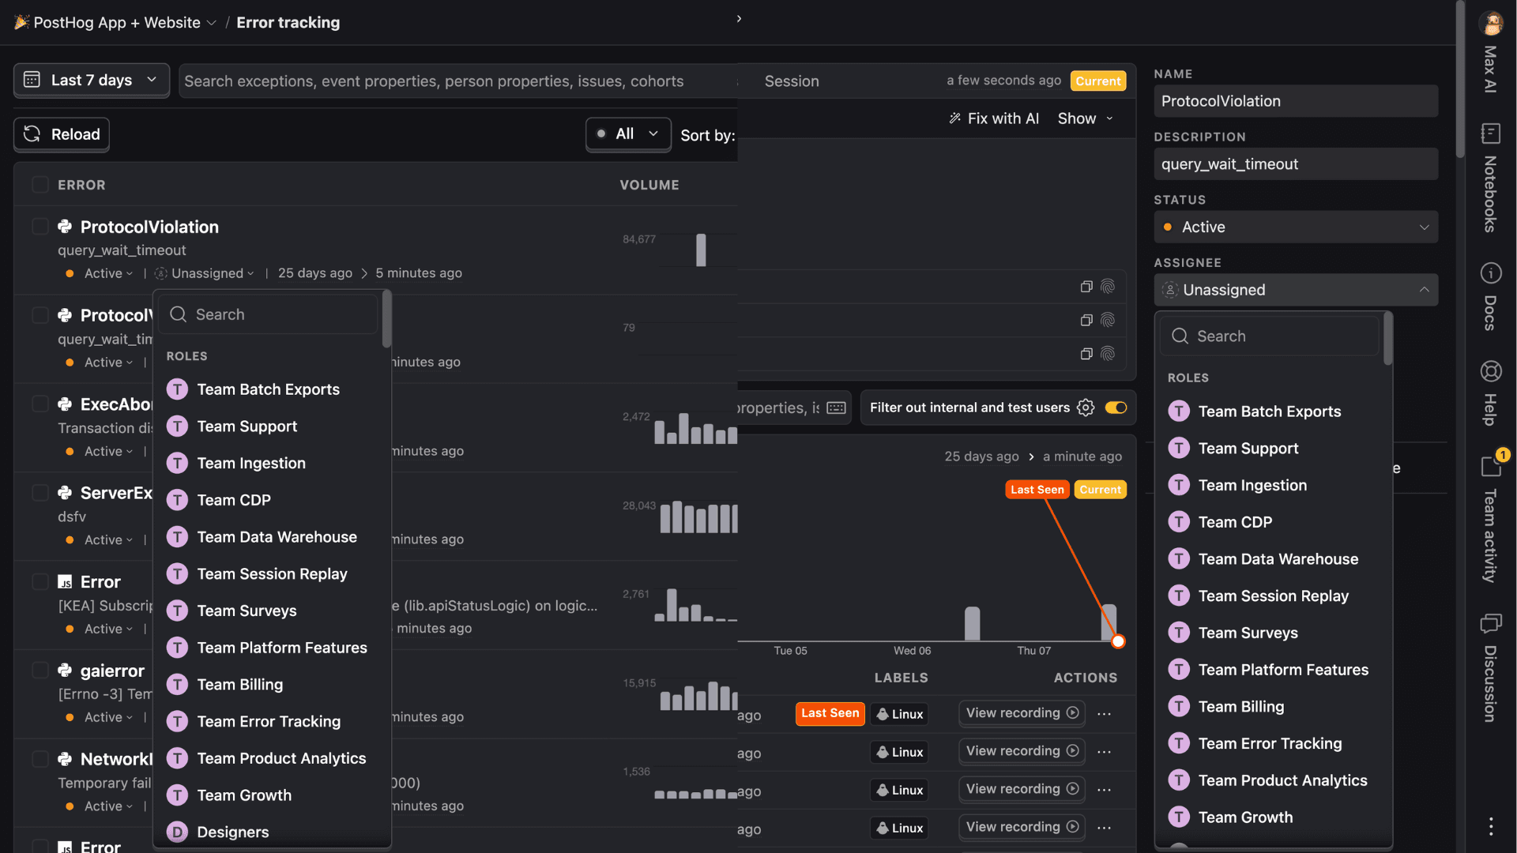Click JS icon next to Error issue

click(x=65, y=582)
